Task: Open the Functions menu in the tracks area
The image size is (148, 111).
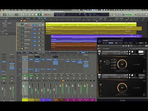Action: pyautogui.click(x=28, y=18)
